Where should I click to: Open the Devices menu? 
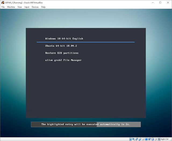[x=35, y=7]
